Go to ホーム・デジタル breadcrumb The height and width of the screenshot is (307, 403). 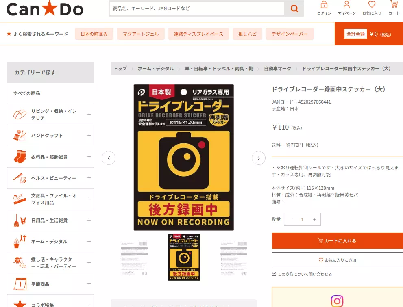click(x=156, y=69)
